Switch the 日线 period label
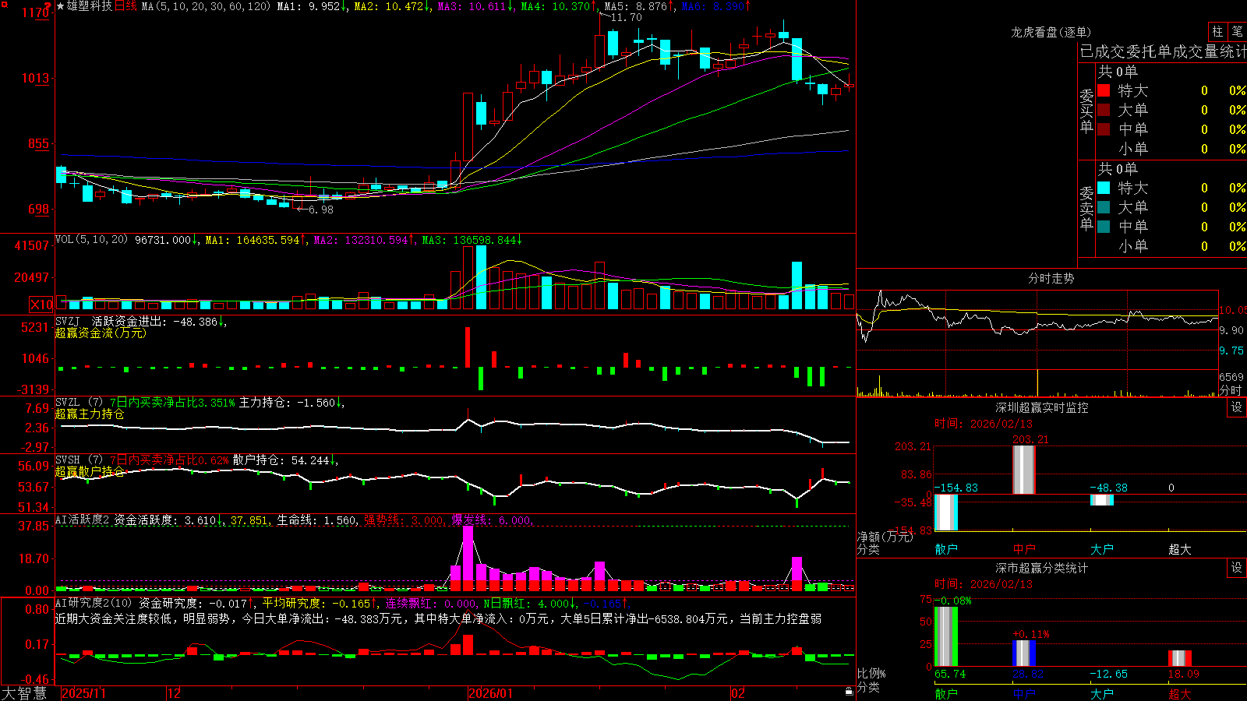 pos(125,6)
